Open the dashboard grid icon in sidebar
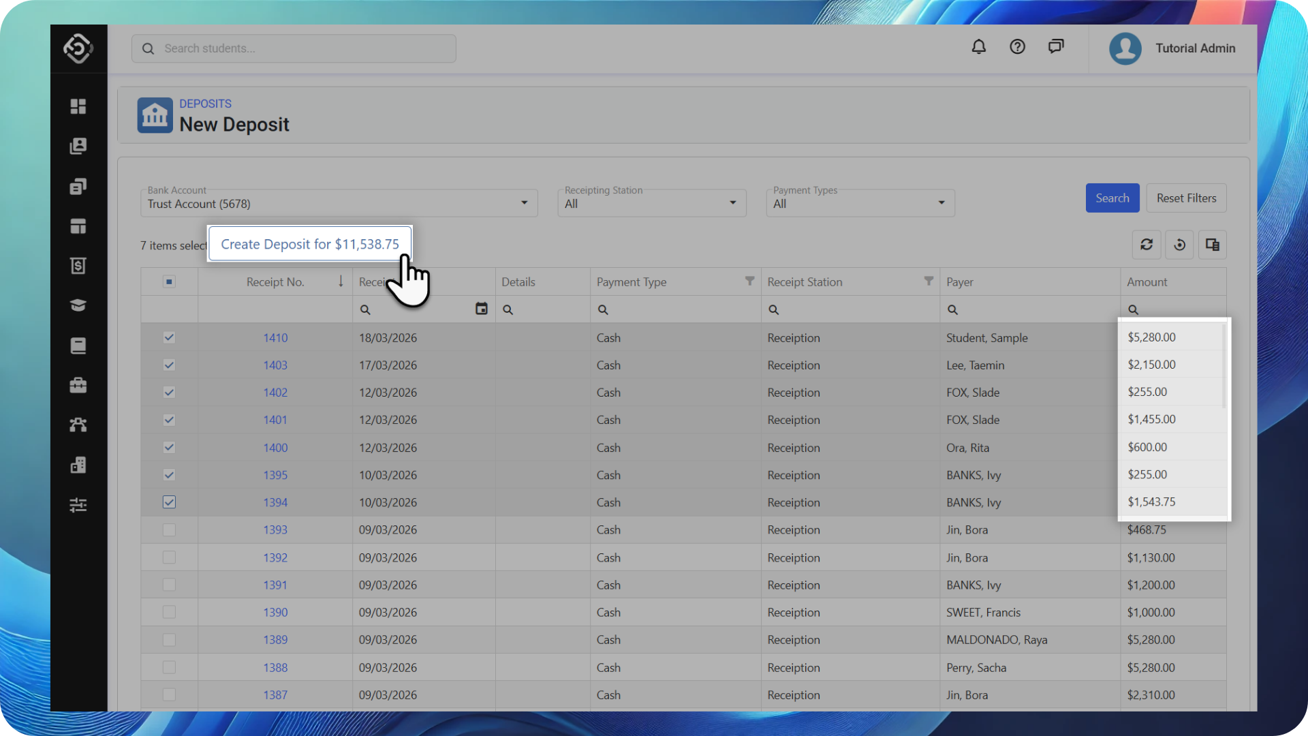This screenshot has width=1308, height=736. coord(78,106)
